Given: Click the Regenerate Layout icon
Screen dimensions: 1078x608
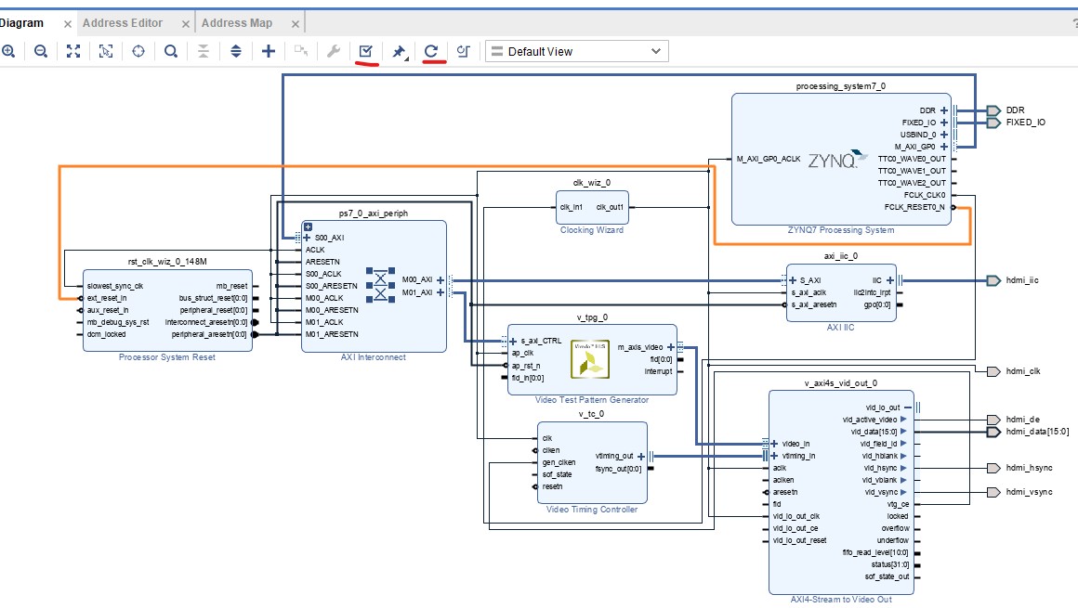Looking at the screenshot, I should coord(431,52).
